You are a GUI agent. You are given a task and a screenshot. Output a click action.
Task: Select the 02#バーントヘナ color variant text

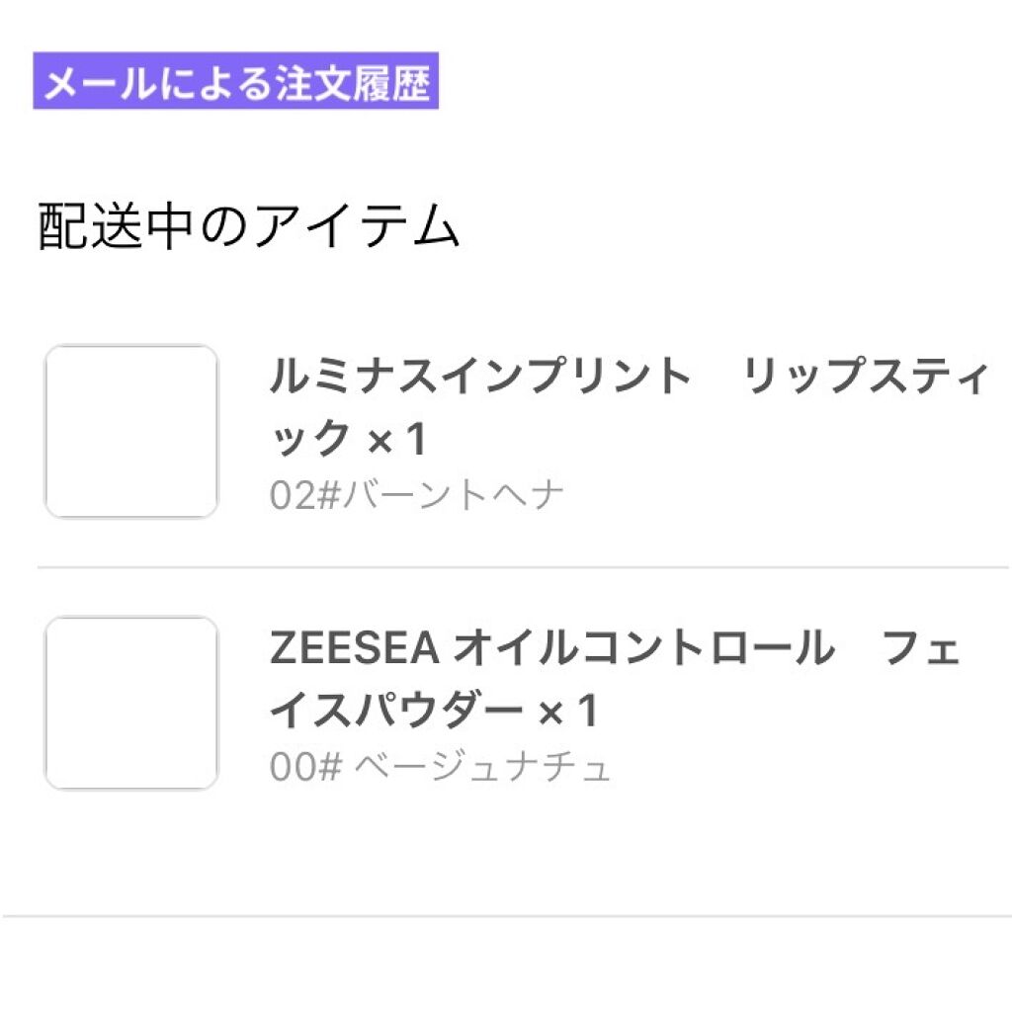[x=416, y=495]
